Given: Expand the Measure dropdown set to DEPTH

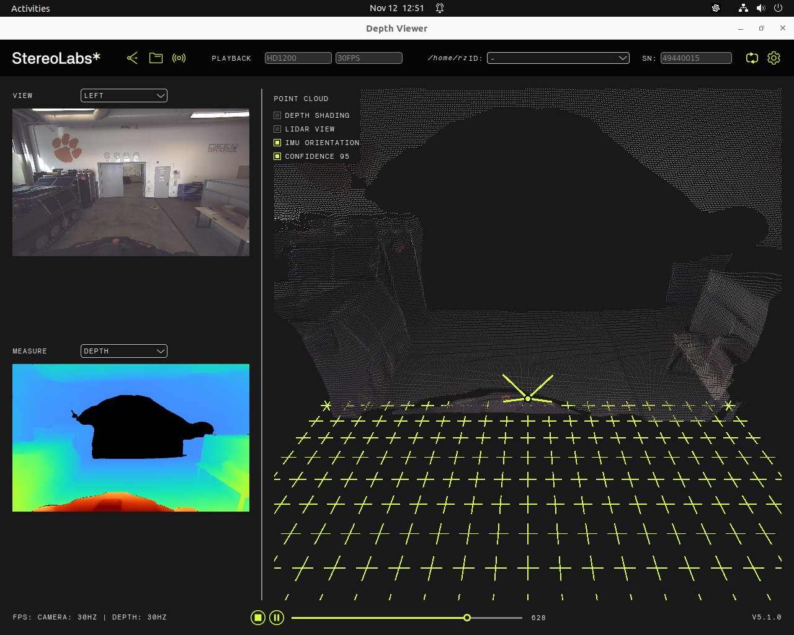Looking at the screenshot, I should pos(124,351).
